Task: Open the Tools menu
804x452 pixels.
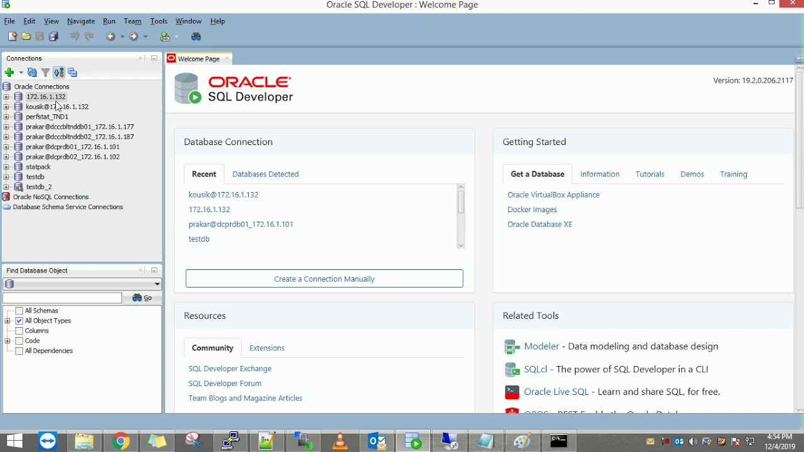Action: pos(159,21)
